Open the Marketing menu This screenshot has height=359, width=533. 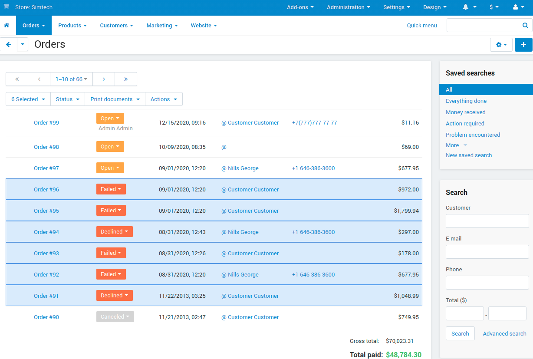tap(162, 26)
